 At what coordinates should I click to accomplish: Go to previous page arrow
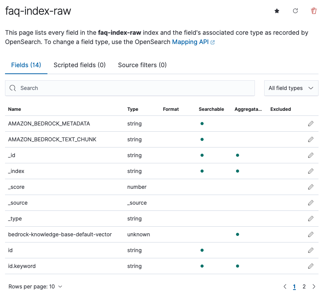point(285,287)
